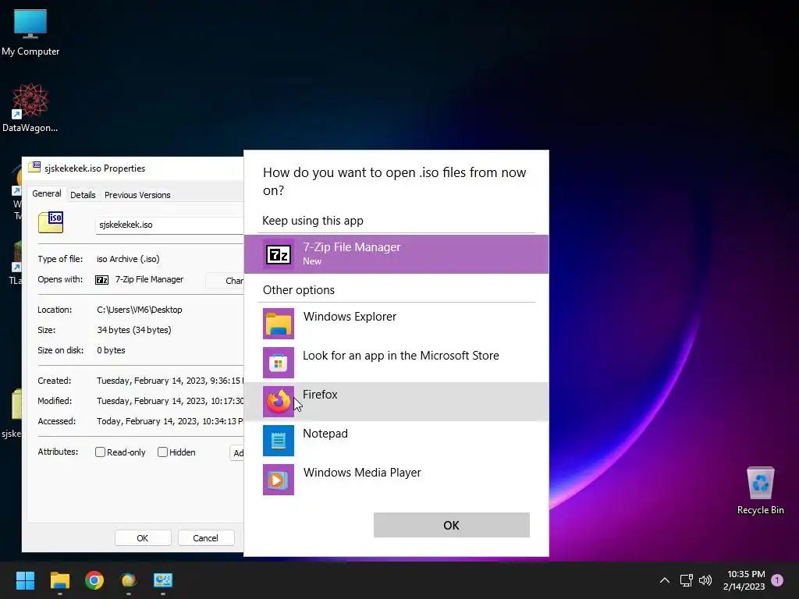Open File Explorer from taskbar
Image resolution: width=799 pixels, height=599 pixels.
pyautogui.click(x=59, y=580)
